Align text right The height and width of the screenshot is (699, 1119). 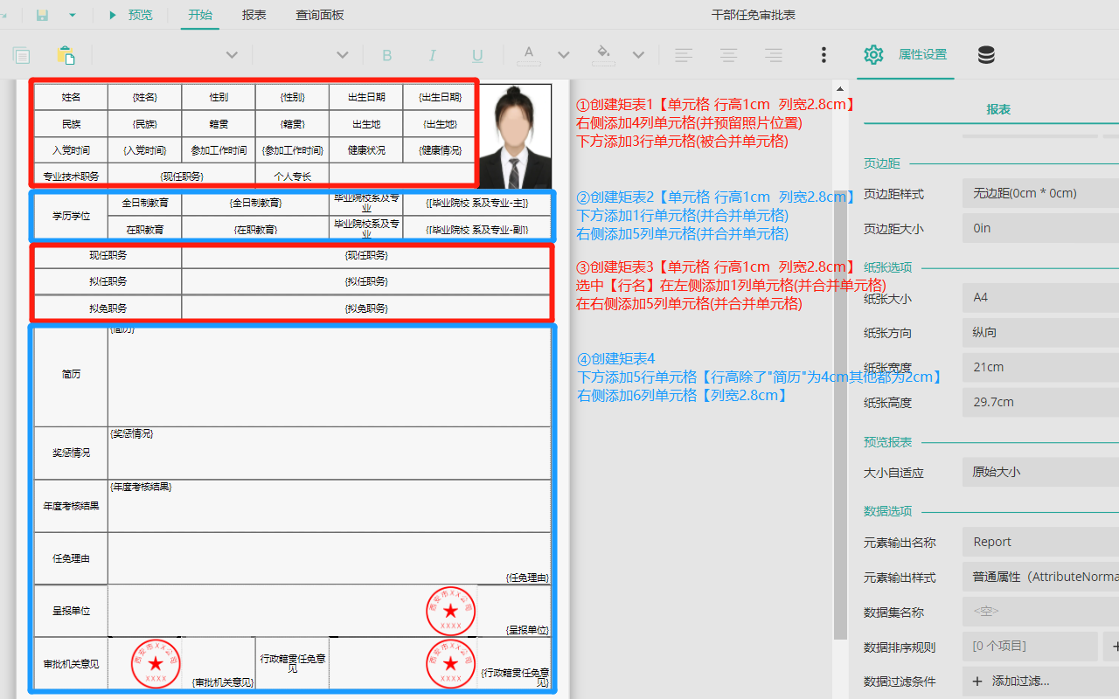point(773,55)
